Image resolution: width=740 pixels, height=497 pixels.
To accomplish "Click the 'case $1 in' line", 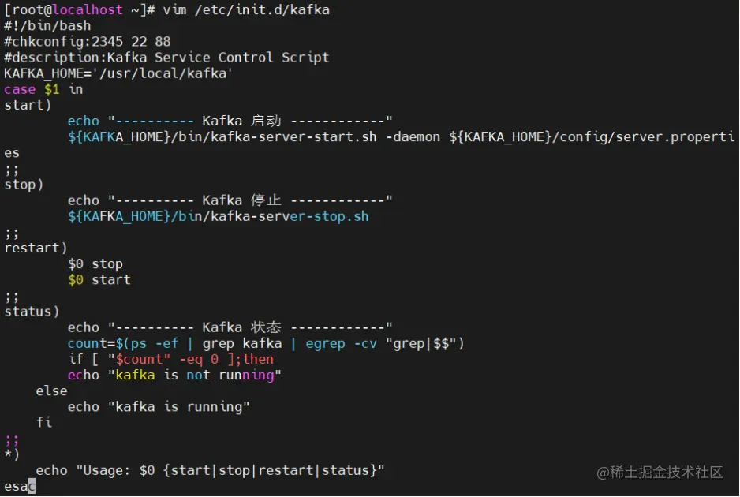I will click(43, 89).
